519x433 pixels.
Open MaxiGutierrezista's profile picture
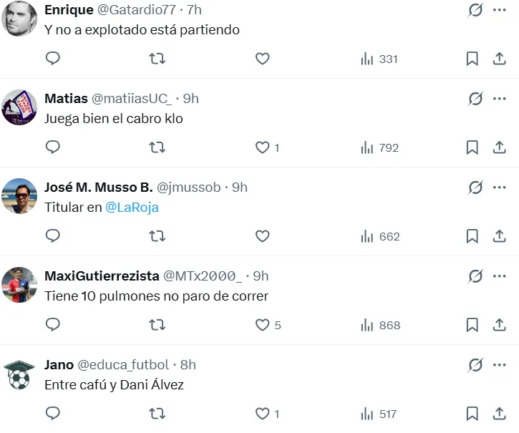pos(19,286)
